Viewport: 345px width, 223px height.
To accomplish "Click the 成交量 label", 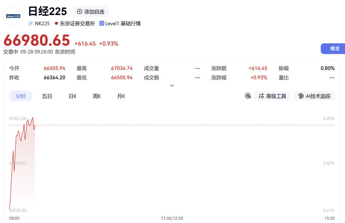I will pos(151,68).
